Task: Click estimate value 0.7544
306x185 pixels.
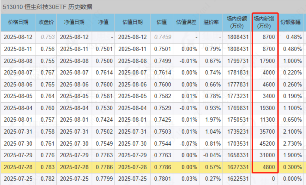Action: [x=163, y=144]
